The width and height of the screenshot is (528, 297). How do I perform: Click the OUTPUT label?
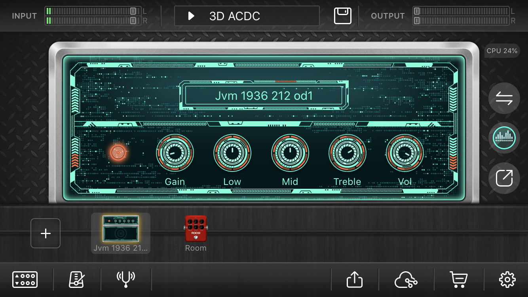pos(388,16)
